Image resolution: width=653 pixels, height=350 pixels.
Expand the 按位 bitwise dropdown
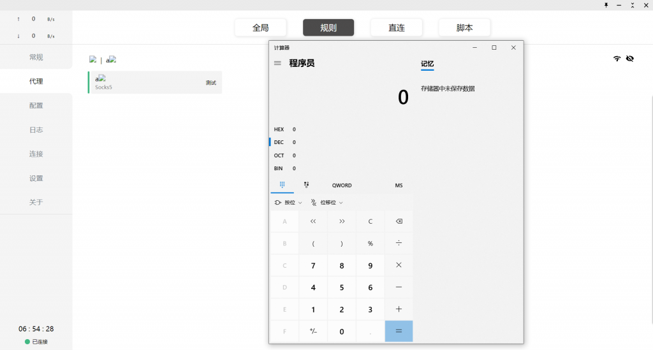(288, 203)
